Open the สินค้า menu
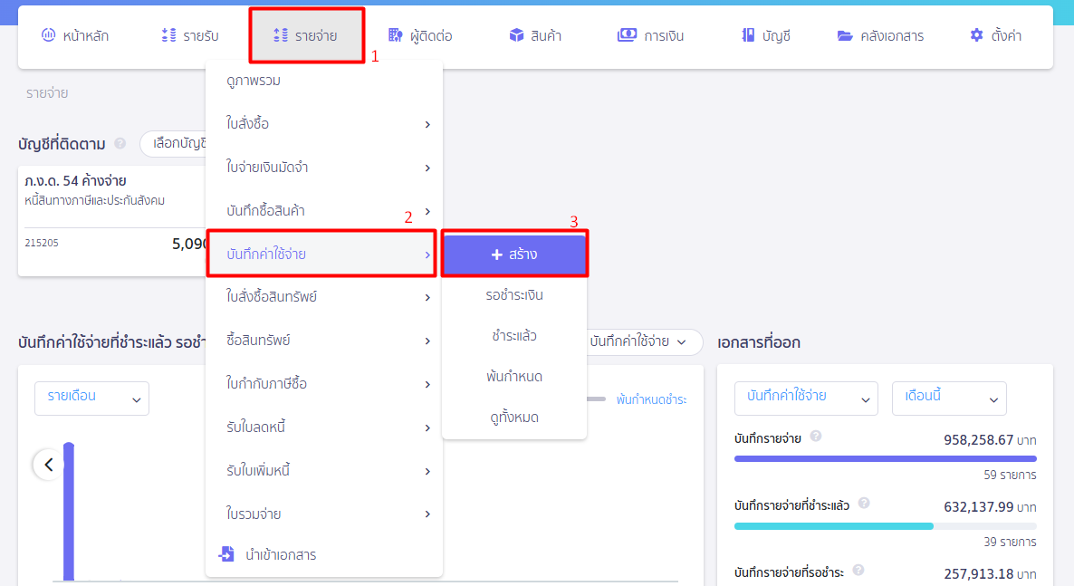Image resolution: width=1074 pixels, height=586 pixels. point(535,35)
